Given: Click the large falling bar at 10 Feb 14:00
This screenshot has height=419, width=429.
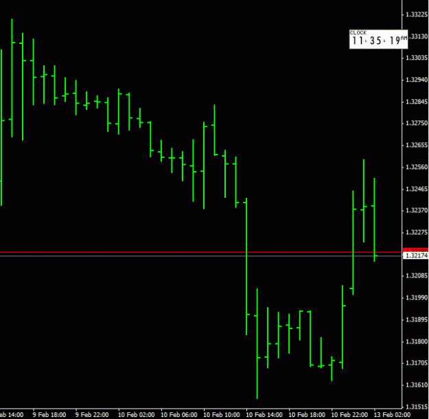Looking at the screenshot, I should coord(246,267).
